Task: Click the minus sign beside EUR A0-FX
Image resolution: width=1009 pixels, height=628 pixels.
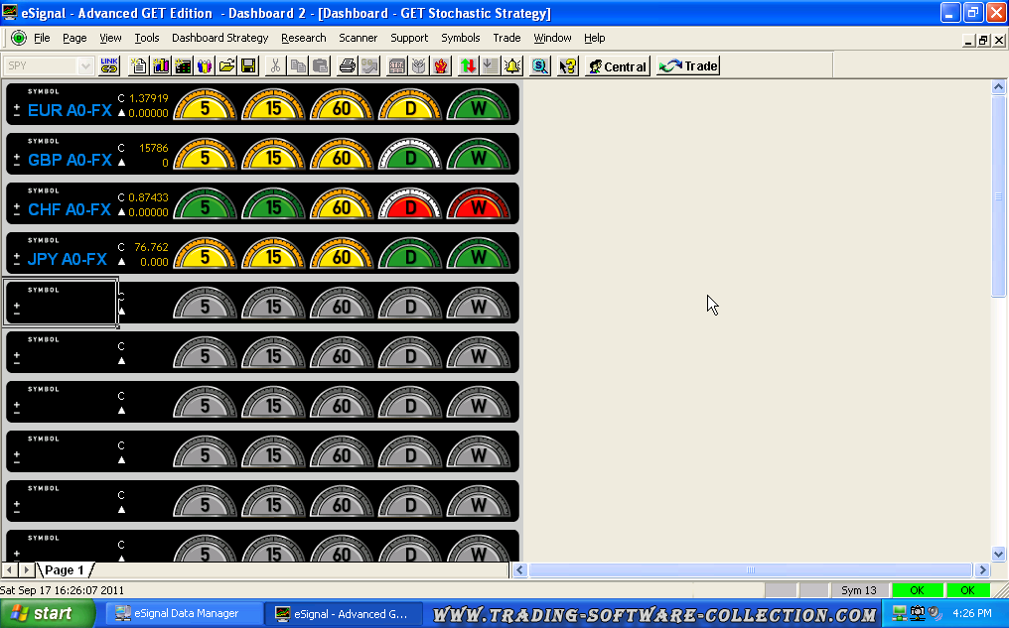Action: [x=17, y=114]
